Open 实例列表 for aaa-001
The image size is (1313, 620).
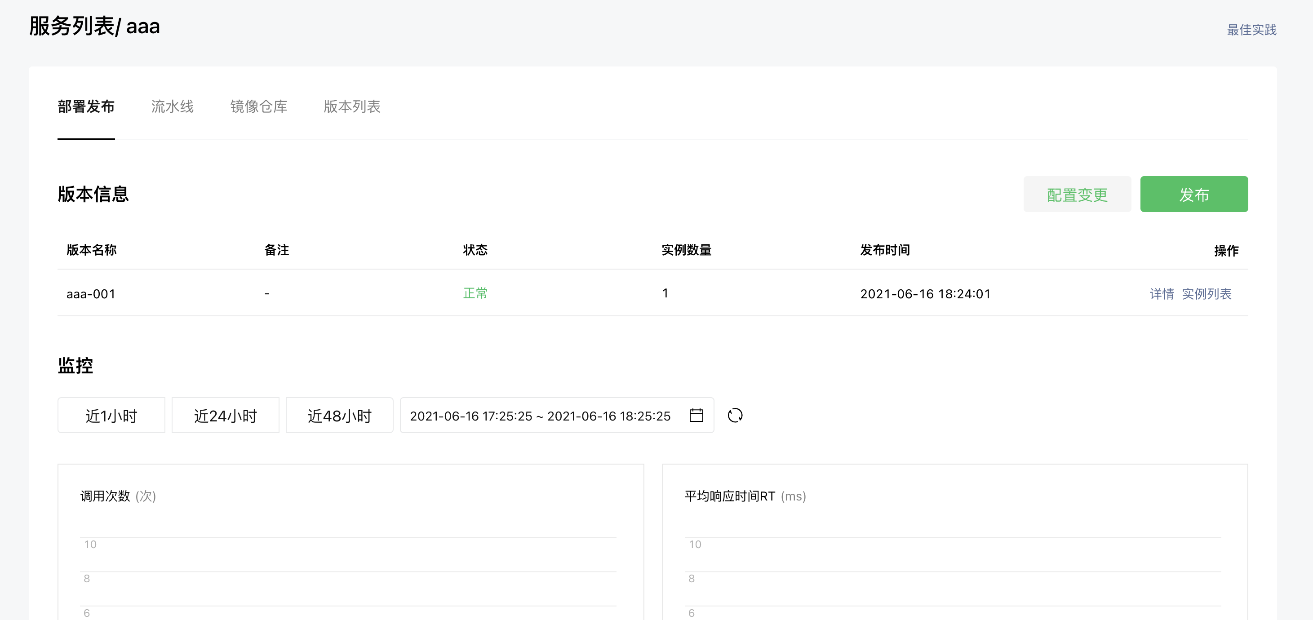coord(1207,293)
